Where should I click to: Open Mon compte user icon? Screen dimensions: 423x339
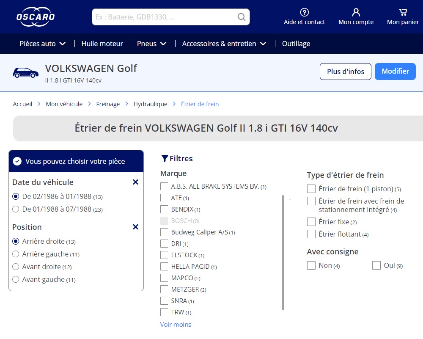pyautogui.click(x=356, y=12)
